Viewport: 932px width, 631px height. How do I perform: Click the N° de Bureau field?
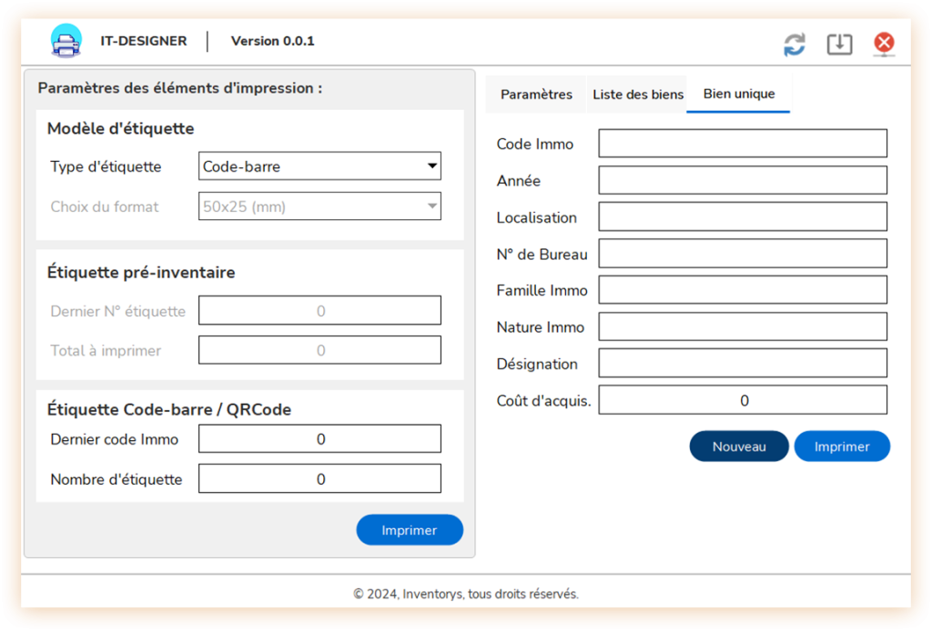(x=743, y=254)
